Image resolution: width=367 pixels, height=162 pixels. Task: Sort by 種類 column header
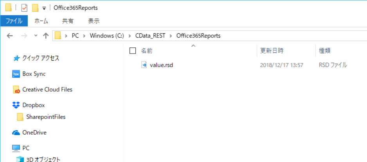pyautogui.click(x=325, y=50)
